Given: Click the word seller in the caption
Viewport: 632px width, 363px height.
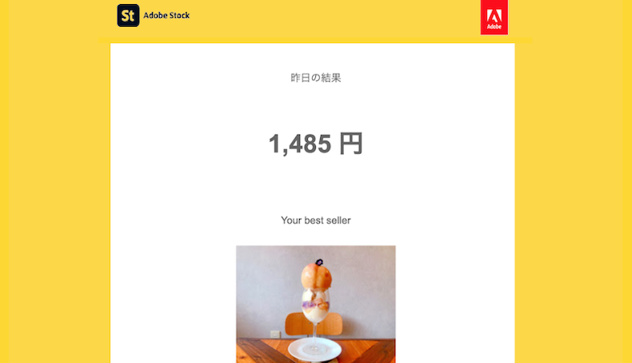Looking at the screenshot, I should coord(339,220).
